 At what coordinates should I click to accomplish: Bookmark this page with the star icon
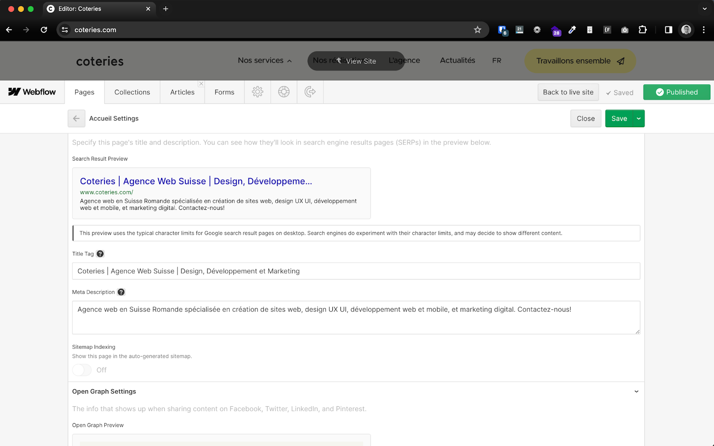[x=477, y=30]
